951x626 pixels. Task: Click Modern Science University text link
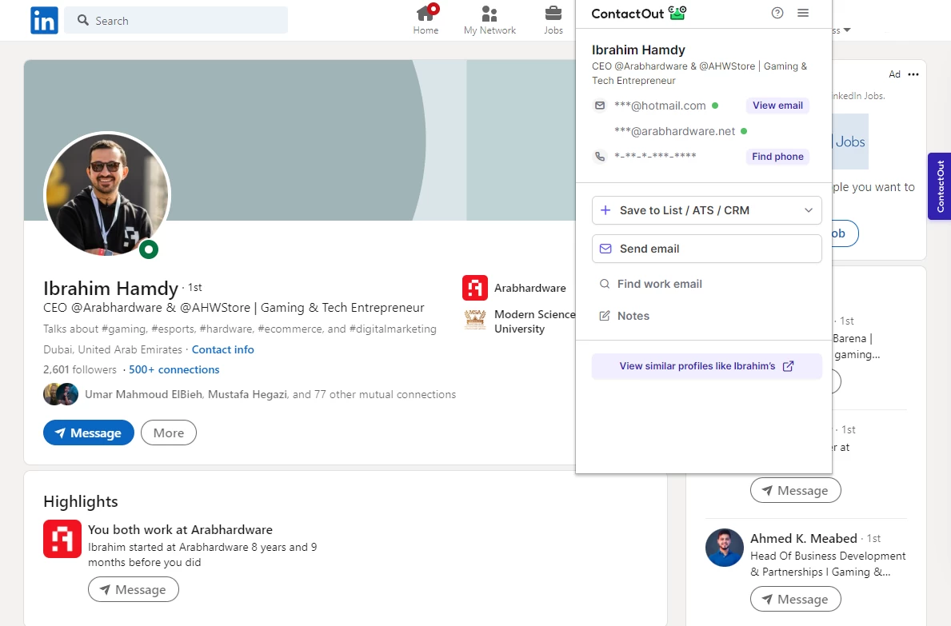534,321
